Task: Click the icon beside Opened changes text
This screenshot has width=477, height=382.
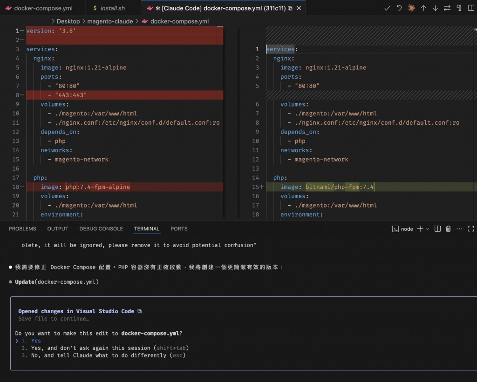Action: coord(140,311)
